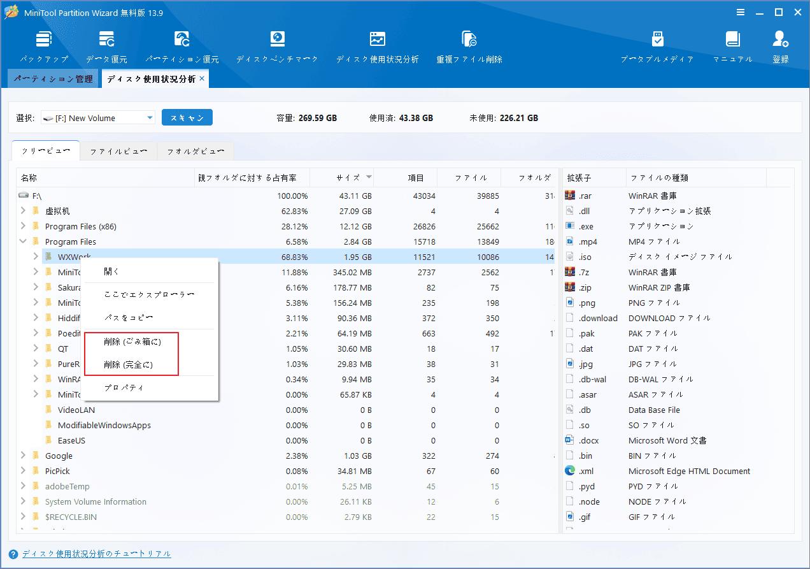
Task: Click the スキャン button
Action: pos(187,118)
